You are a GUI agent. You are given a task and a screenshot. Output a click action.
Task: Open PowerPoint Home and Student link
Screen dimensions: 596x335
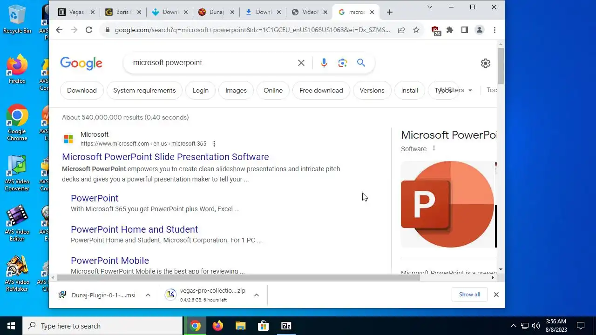pos(134,229)
